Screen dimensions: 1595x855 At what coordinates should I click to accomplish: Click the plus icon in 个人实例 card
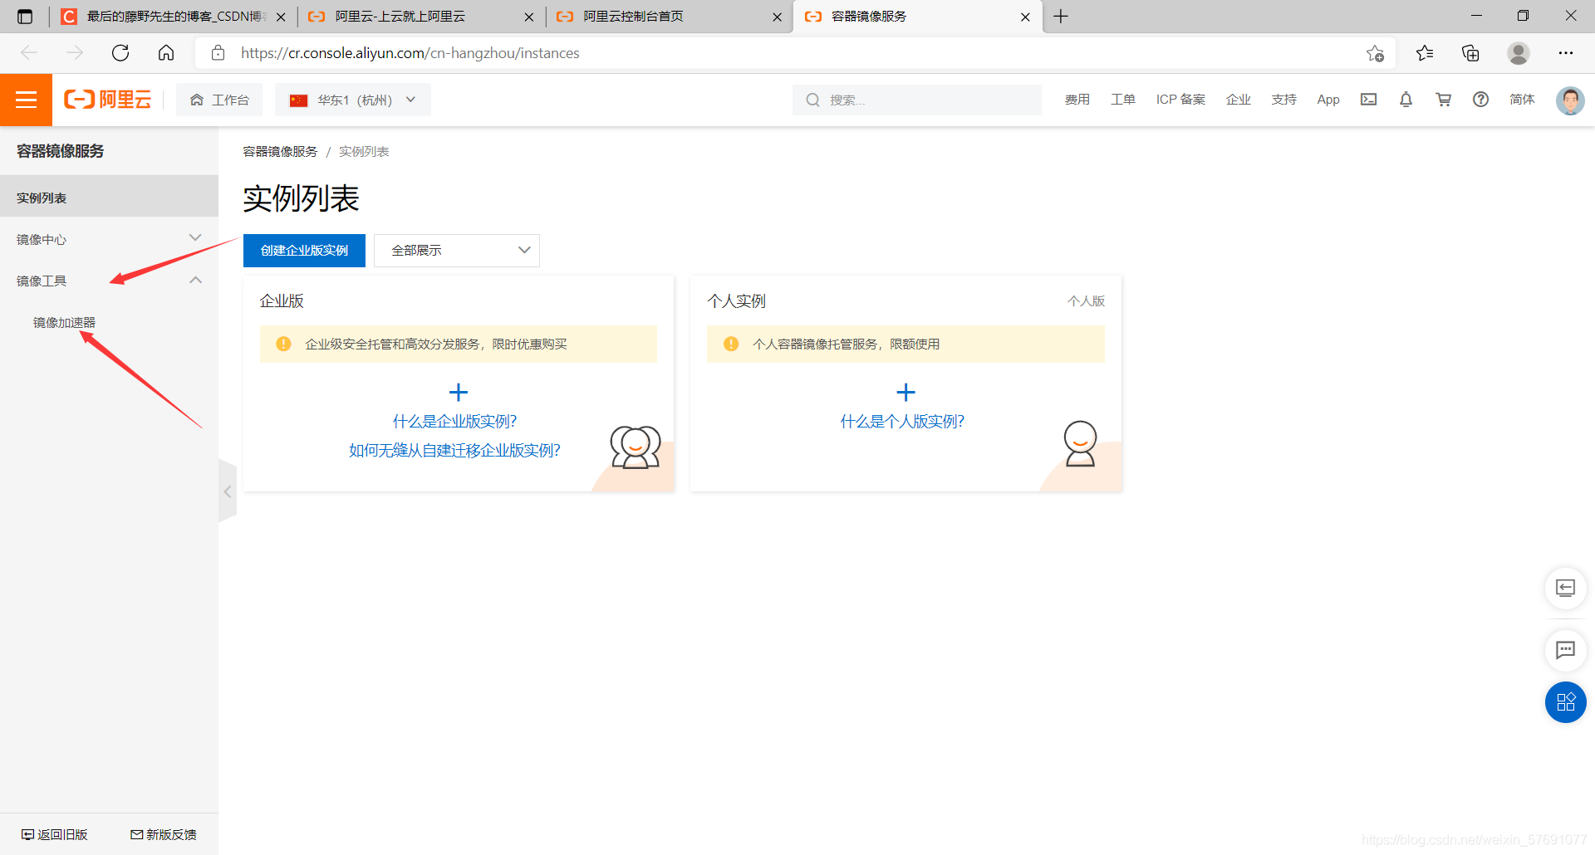point(905,392)
